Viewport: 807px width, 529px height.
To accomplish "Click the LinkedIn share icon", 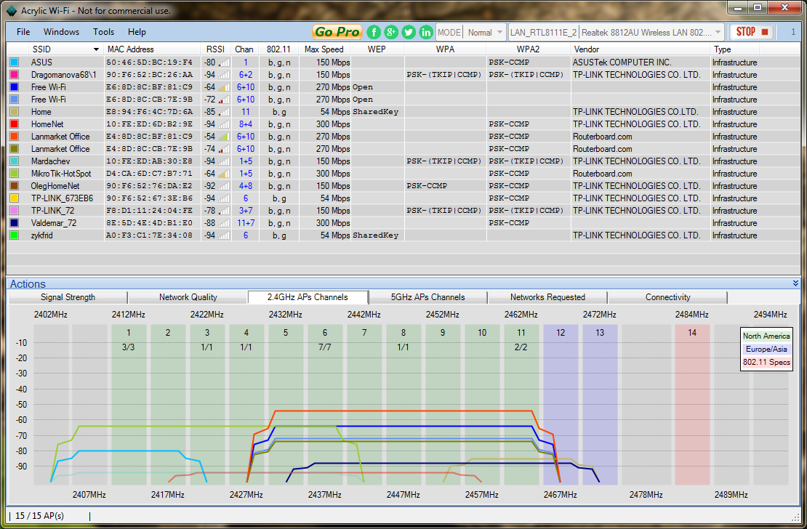I will click(x=426, y=32).
